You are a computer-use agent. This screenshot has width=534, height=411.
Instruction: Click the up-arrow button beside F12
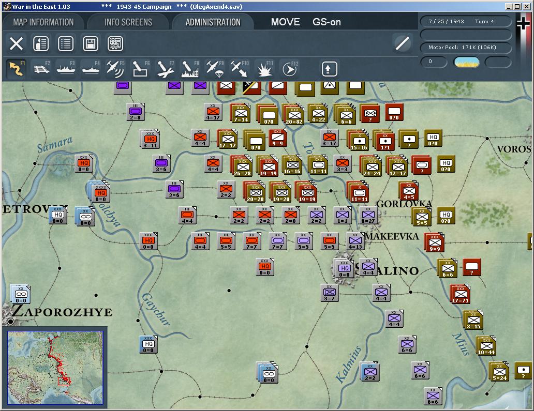[x=329, y=69]
